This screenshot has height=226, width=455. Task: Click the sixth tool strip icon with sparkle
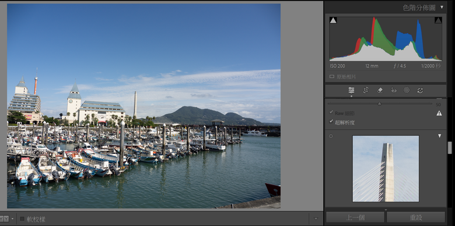(x=420, y=90)
